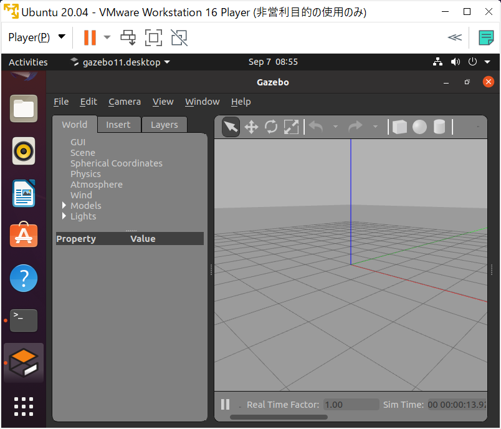Open the Window menu
Viewport: 501px width, 429px height.
tap(203, 102)
